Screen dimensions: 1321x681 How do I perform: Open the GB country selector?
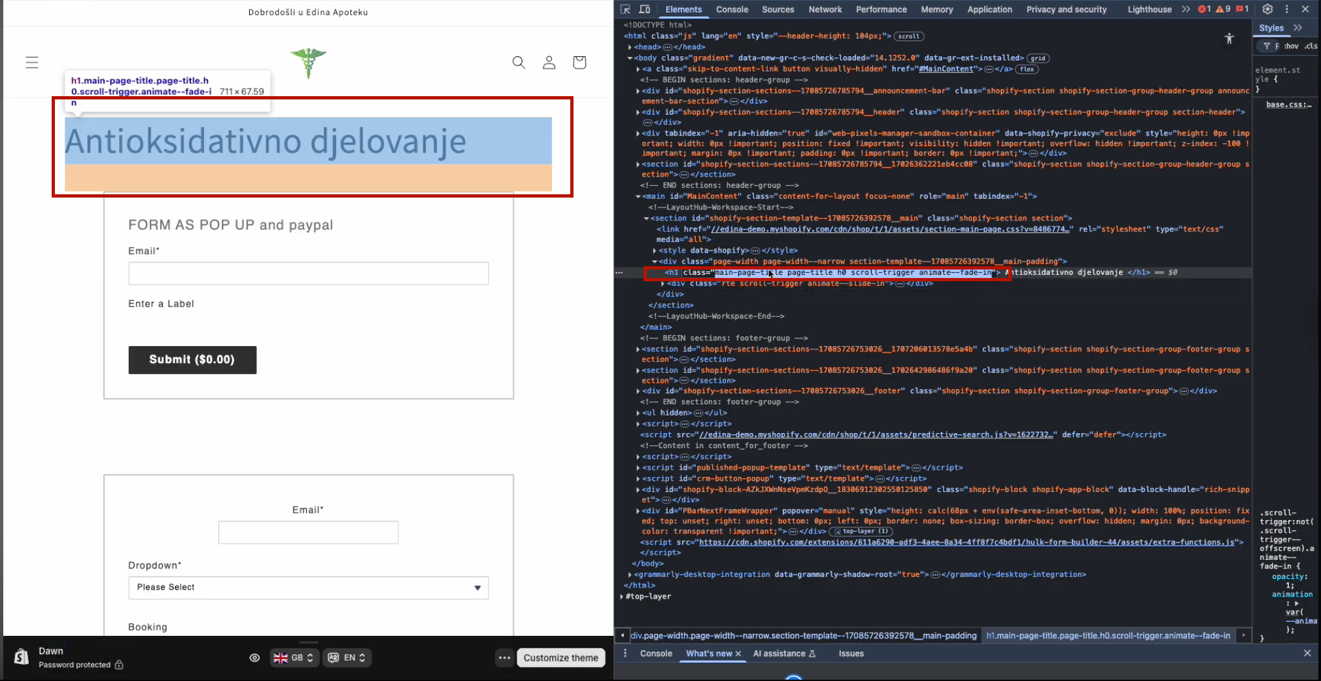pyautogui.click(x=294, y=657)
